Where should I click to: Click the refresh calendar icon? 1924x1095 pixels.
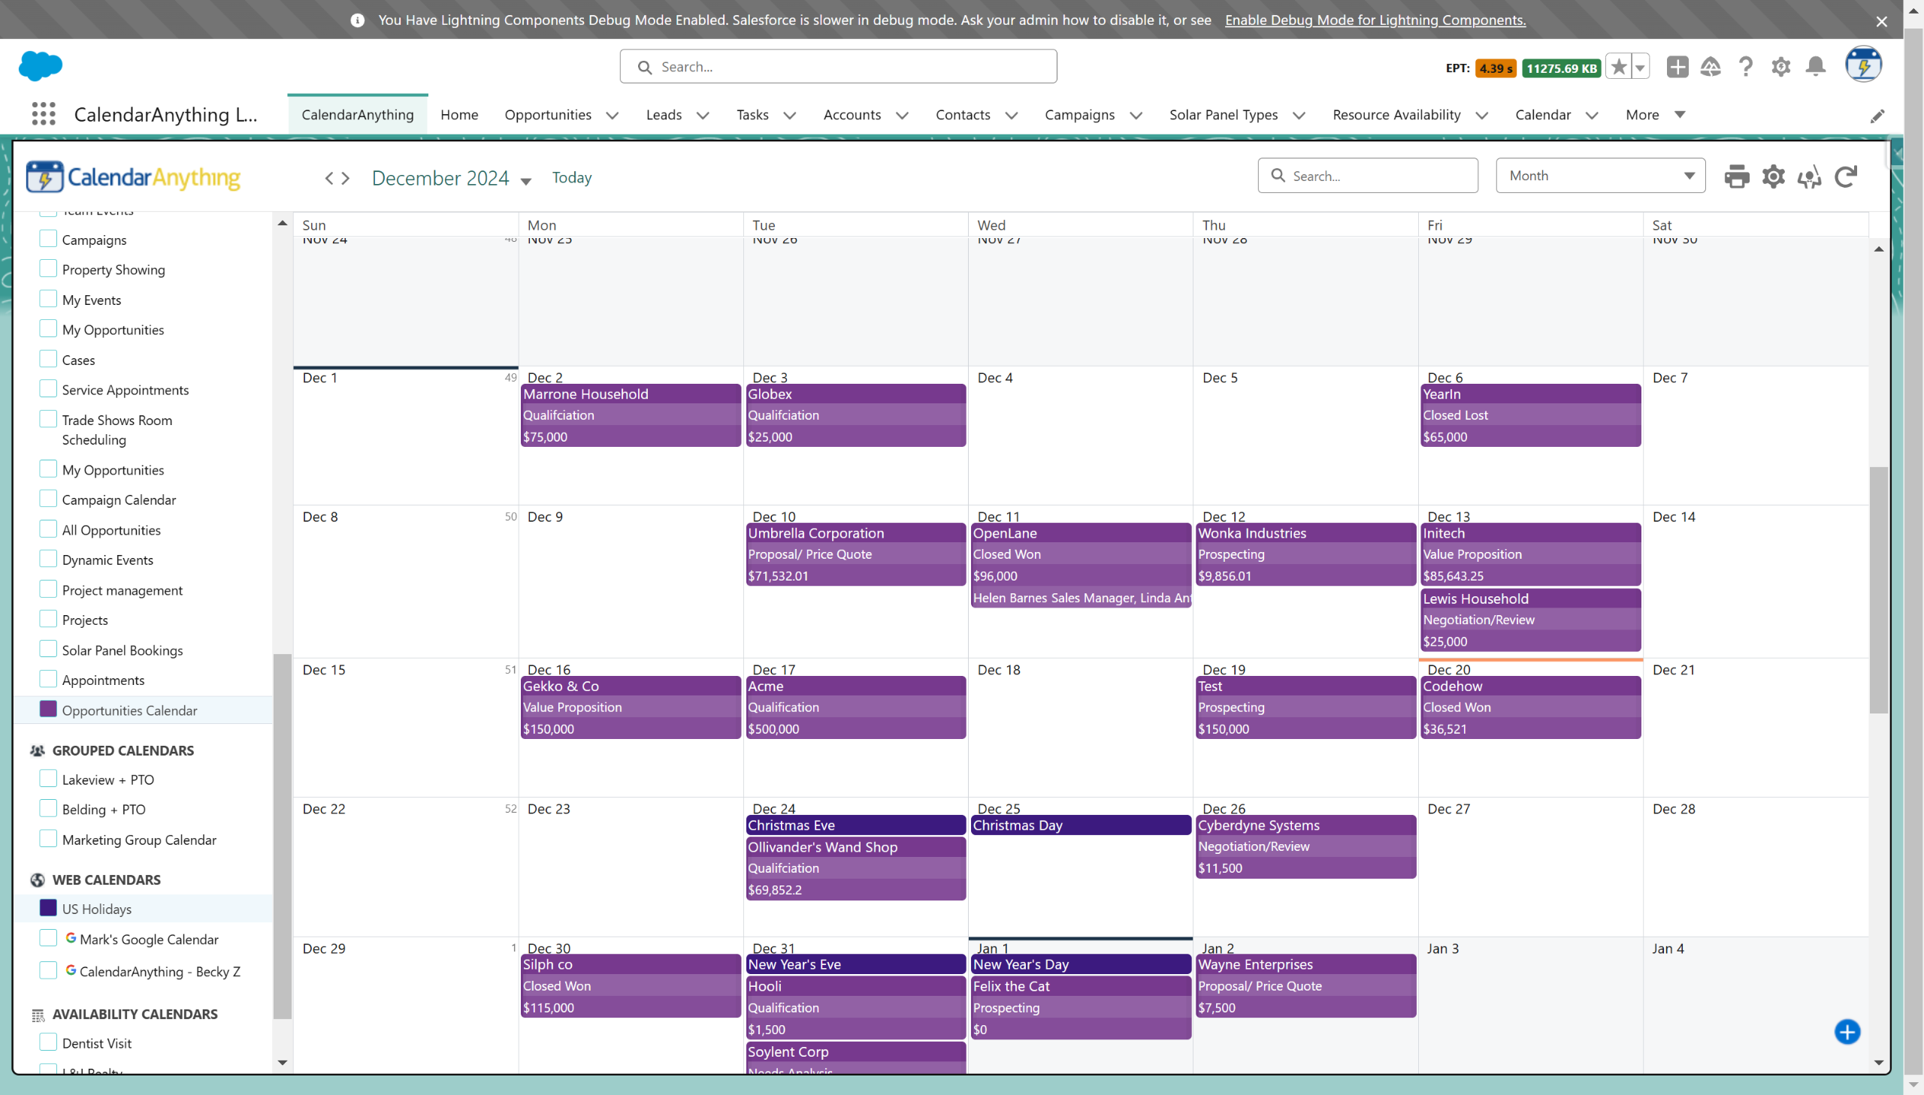(x=1846, y=176)
